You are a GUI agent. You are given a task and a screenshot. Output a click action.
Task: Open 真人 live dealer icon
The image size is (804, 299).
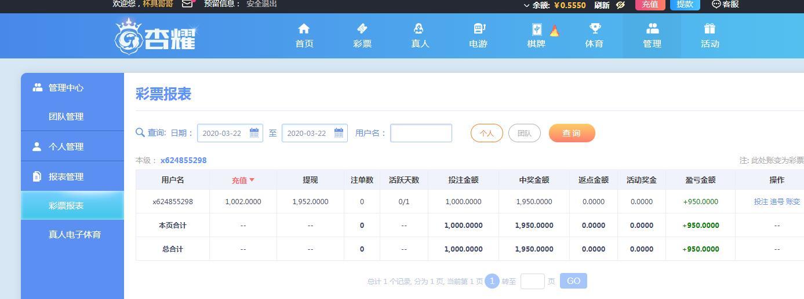point(420,28)
